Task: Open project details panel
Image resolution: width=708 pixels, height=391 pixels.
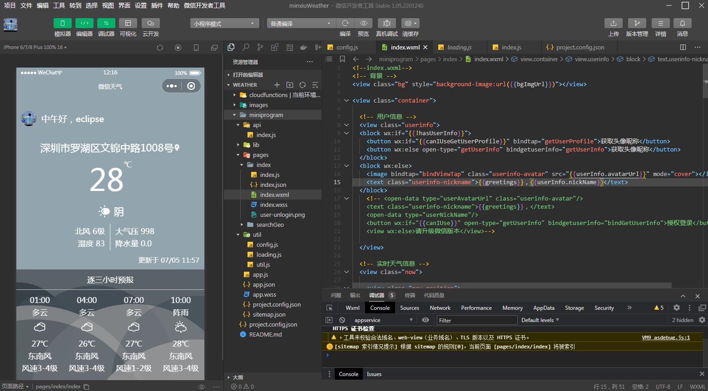Action: pos(661,23)
